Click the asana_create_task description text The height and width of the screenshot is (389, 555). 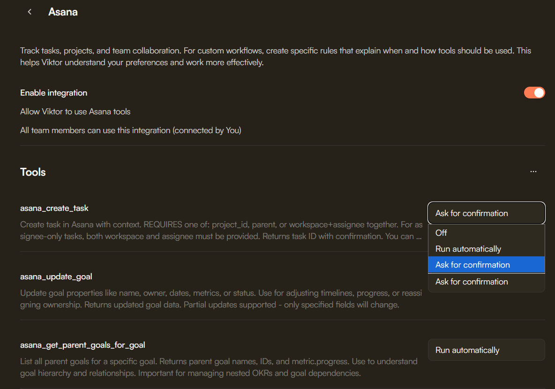pos(221,231)
